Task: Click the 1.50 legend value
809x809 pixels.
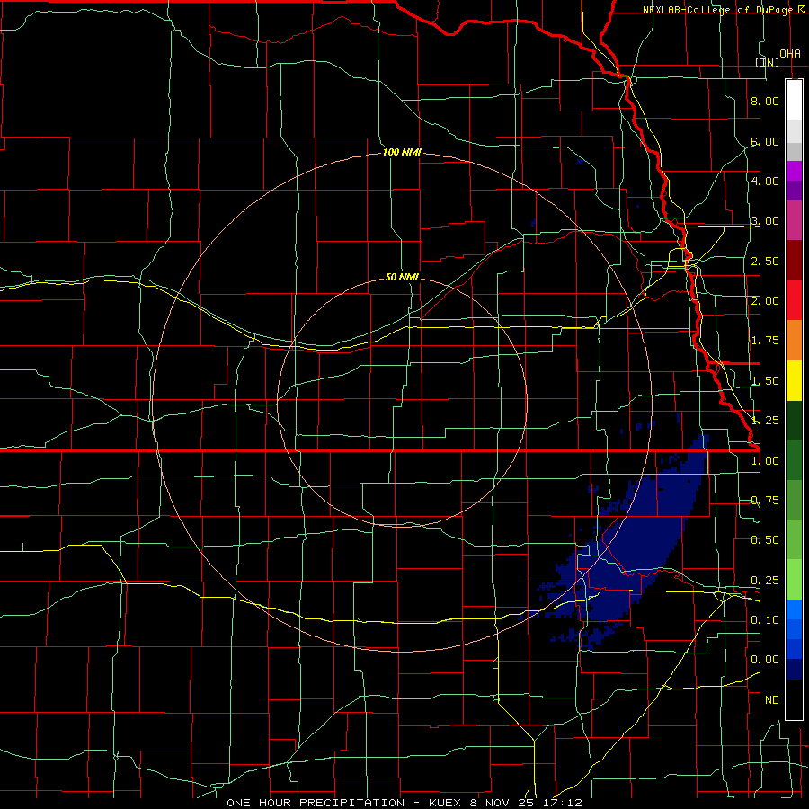Action: click(765, 381)
